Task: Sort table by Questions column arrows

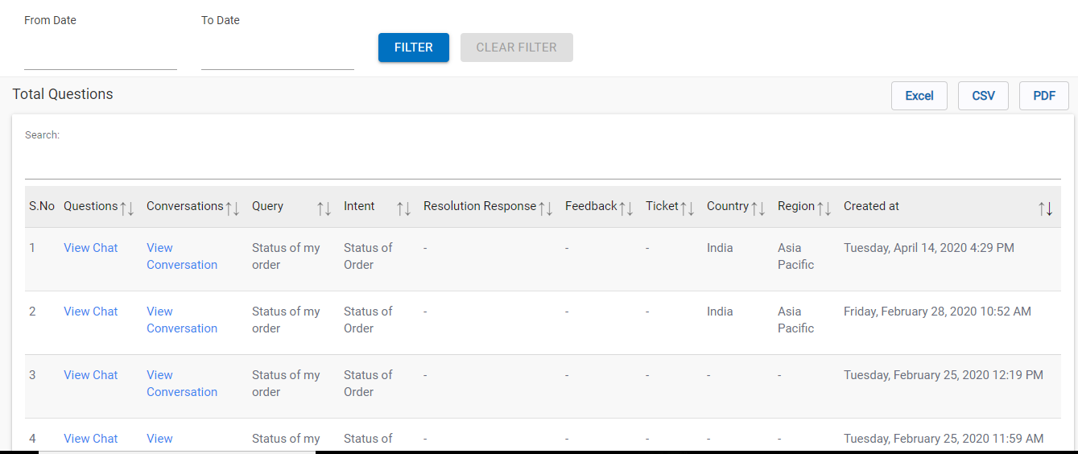Action: pyautogui.click(x=127, y=208)
